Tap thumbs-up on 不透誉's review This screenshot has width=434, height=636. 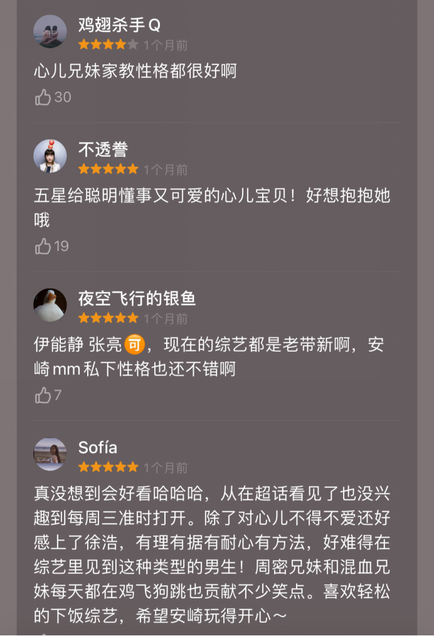43,246
